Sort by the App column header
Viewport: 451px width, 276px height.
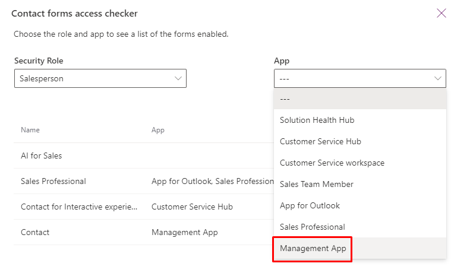coord(158,130)
